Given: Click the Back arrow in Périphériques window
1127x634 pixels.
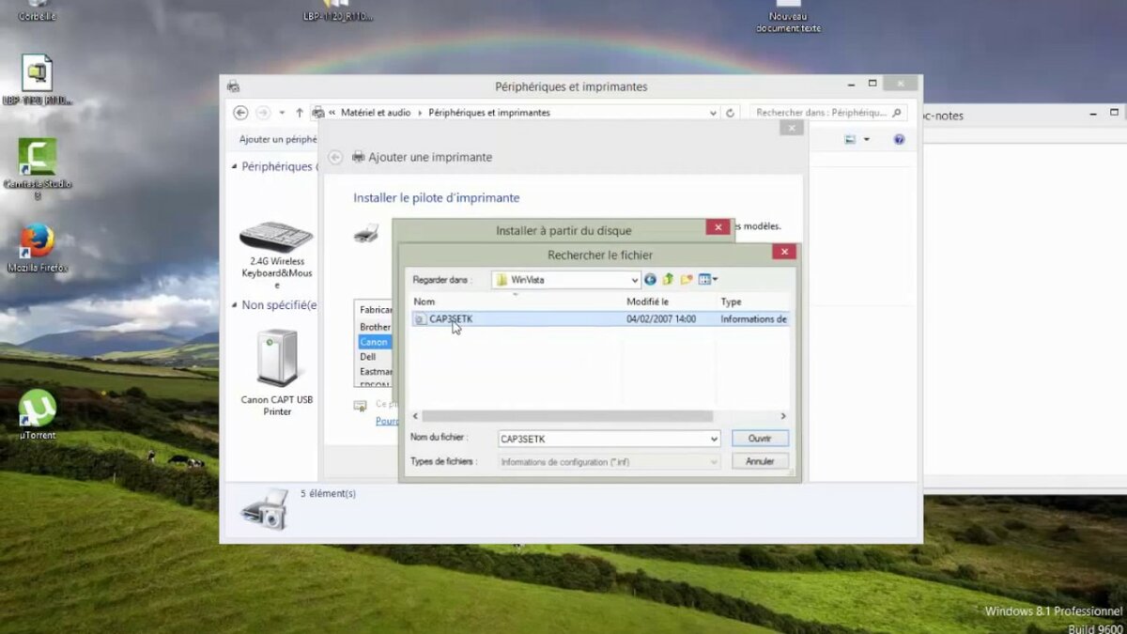Looking at the screenshot, I should [x=240, y=113].
